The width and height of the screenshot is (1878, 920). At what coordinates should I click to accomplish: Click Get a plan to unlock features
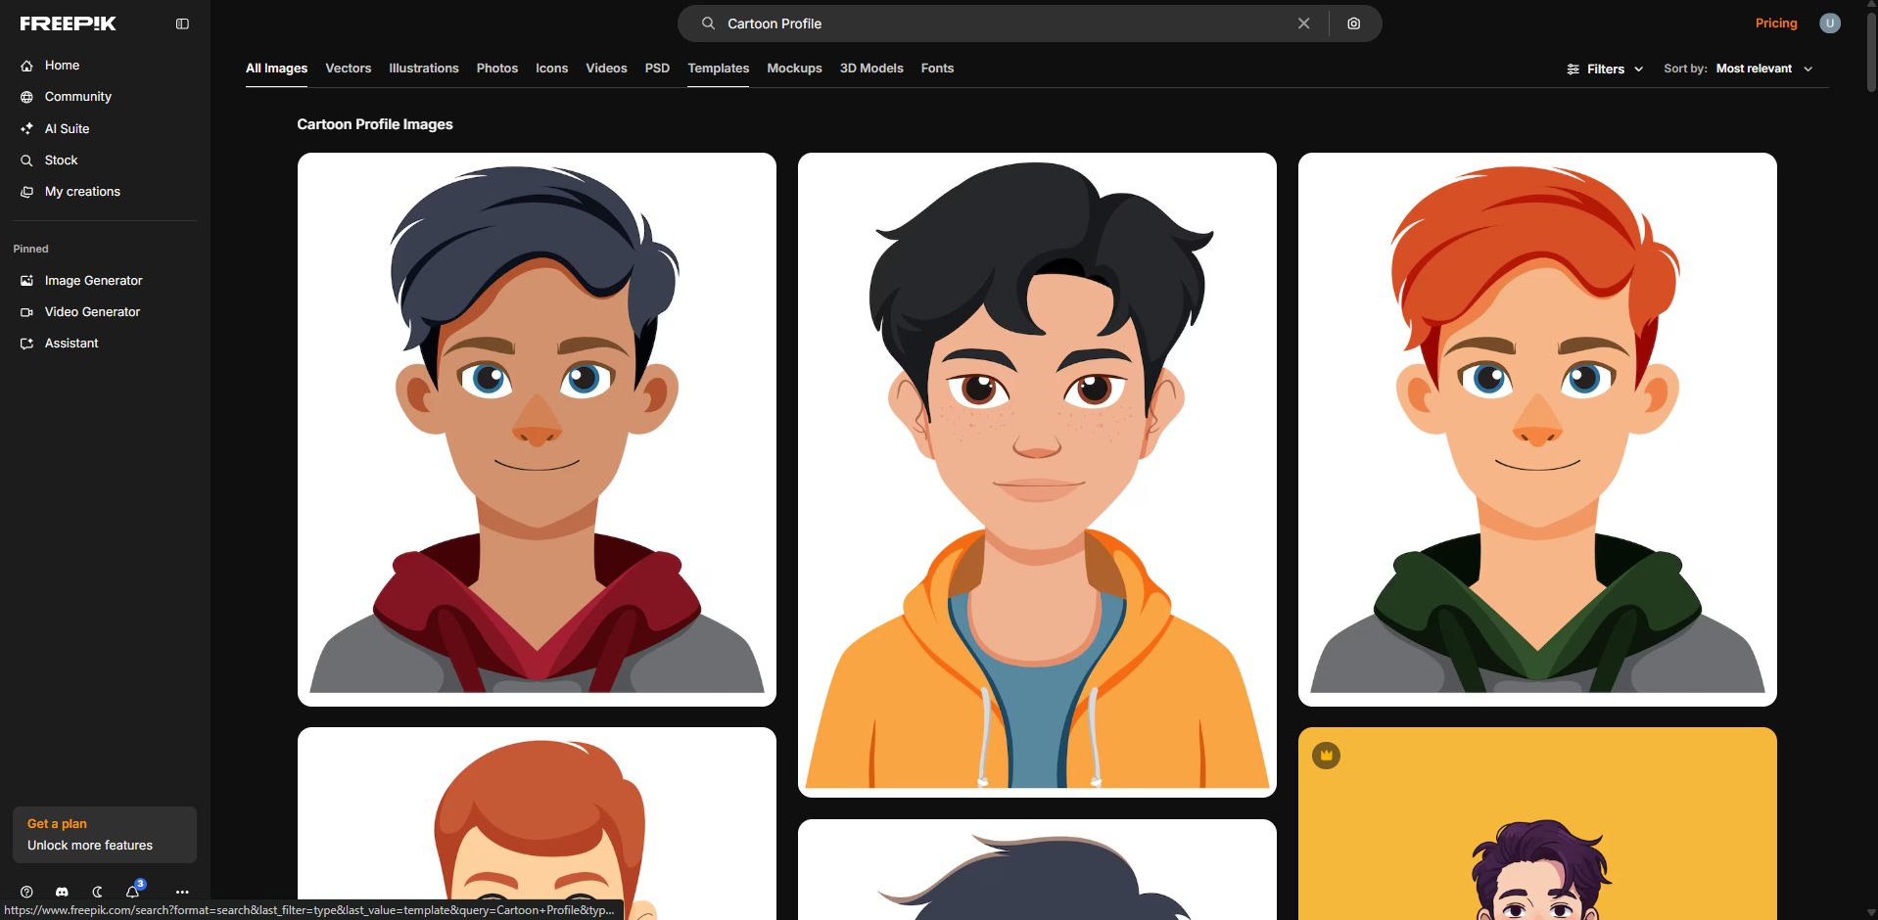tap(104, 834)
